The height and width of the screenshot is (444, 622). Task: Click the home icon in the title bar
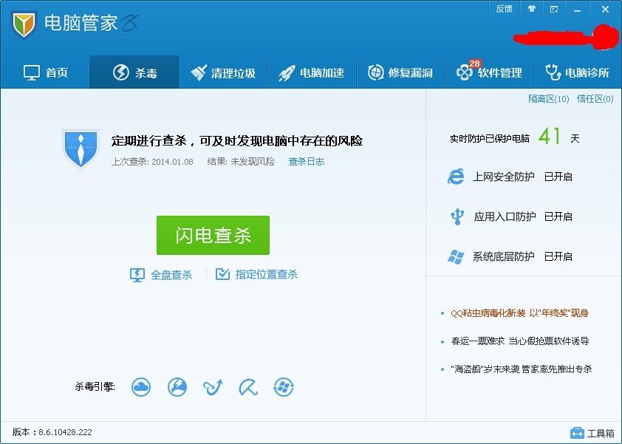tap(533, 9)
